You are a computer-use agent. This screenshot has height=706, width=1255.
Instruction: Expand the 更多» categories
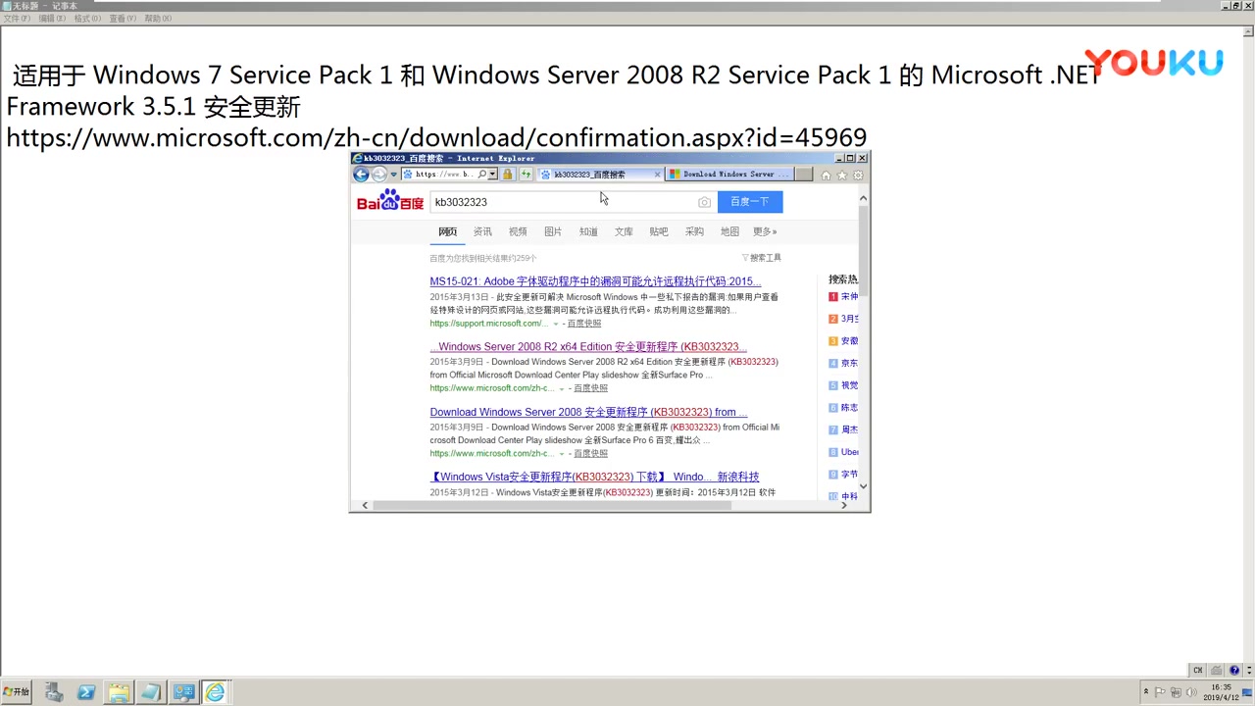click(x=765, y=231)
